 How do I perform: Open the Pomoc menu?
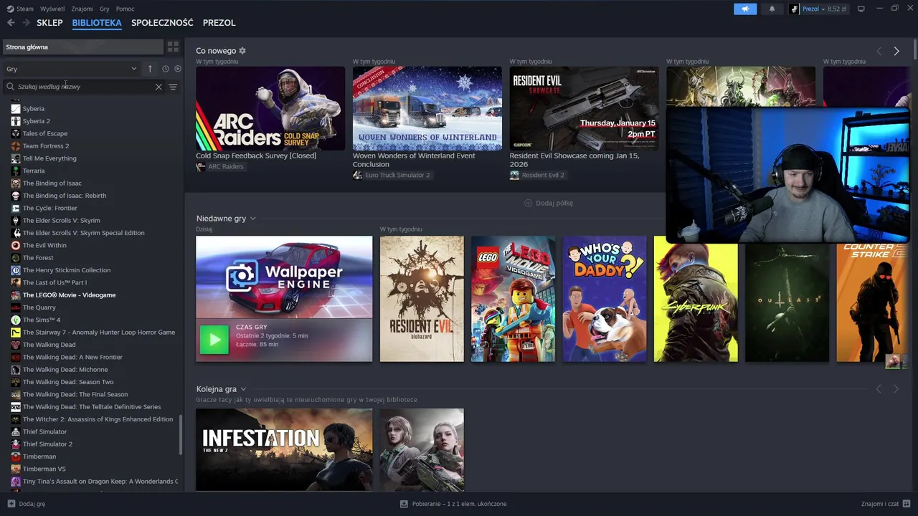[125, 9]
